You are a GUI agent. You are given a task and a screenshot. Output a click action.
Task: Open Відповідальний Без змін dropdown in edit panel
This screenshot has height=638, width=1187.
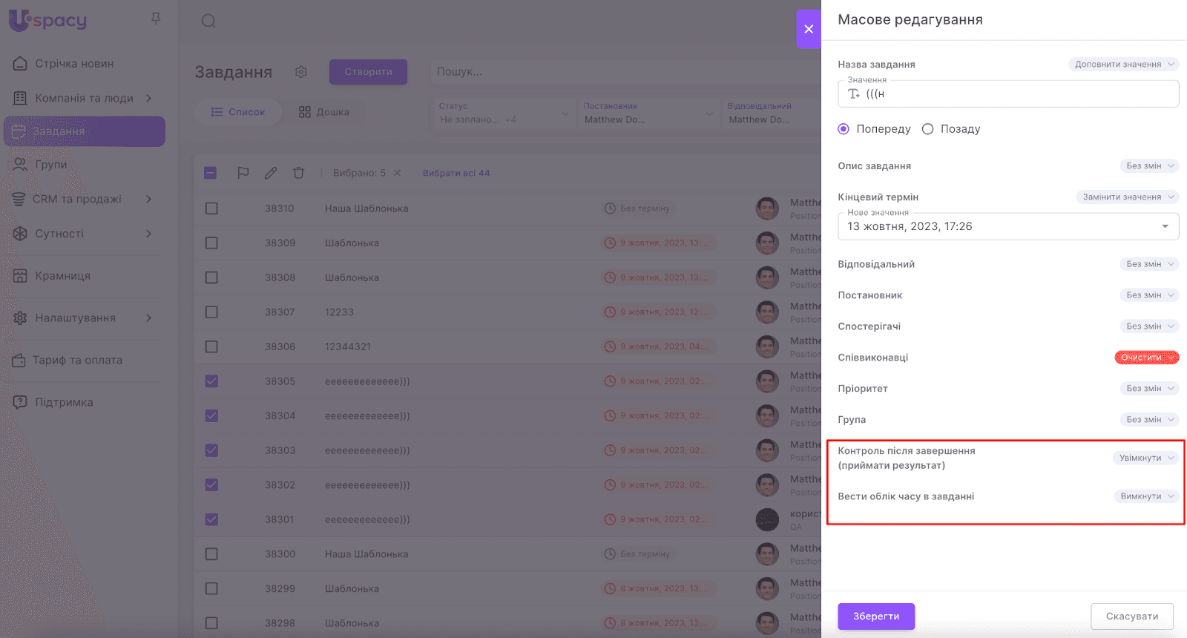click(1149, 264)
